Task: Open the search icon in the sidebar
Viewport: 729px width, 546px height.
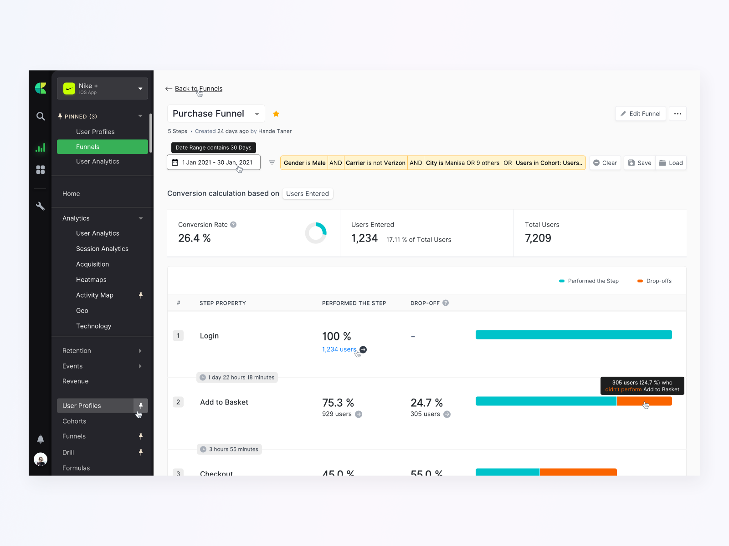Action: [40, 116]
